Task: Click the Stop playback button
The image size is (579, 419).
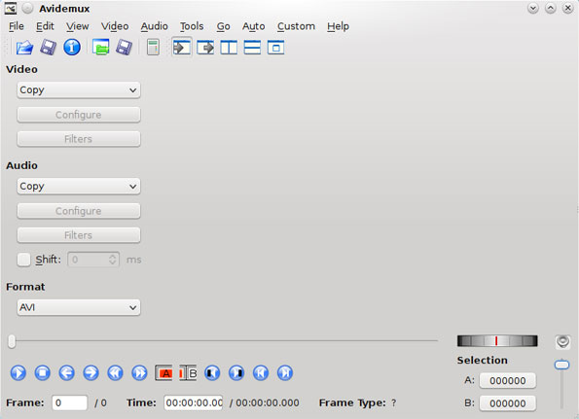Action: (x=43, y=373)
